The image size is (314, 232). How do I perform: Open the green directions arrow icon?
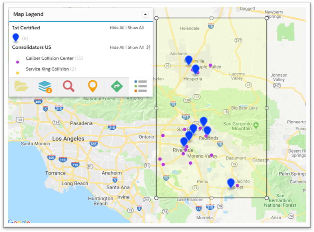tap(117, 86)
